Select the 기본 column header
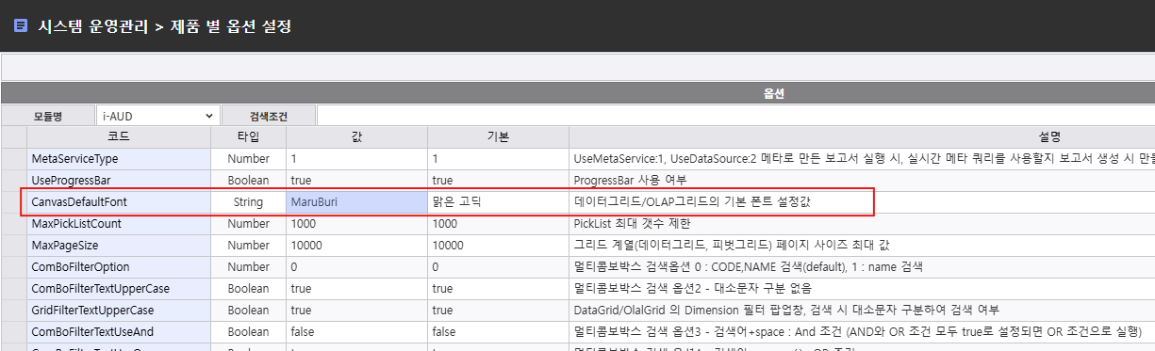 (498, 137)
